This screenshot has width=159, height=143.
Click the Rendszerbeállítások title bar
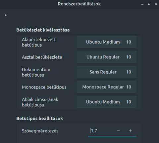[x=79, y=4]
